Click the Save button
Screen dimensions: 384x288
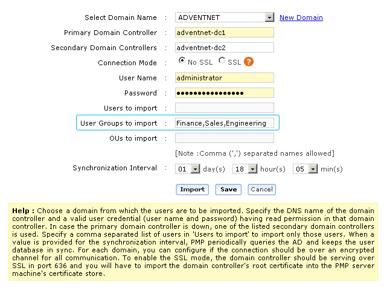click(x=228, y=190)
